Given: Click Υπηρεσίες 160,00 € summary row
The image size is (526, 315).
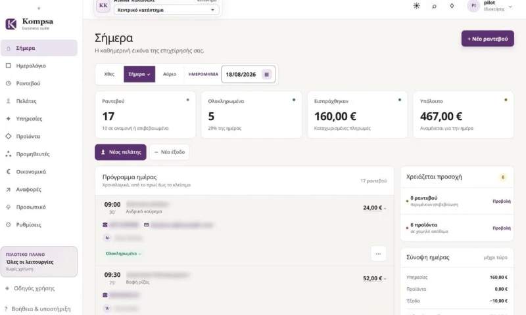Looking at the screenshot, I should [x=456, y=277].
